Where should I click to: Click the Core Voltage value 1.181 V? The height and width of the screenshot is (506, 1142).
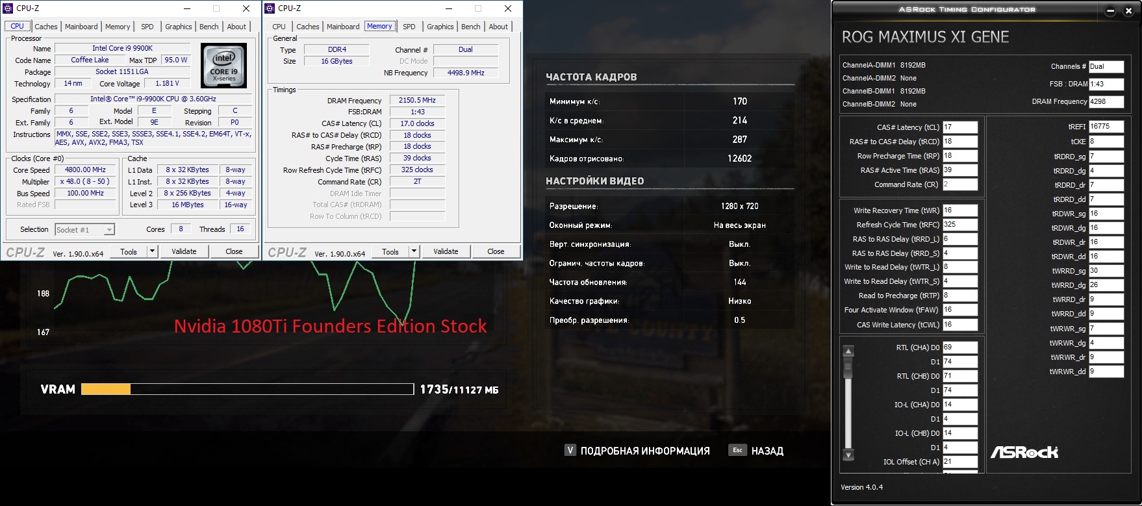[x=167, y=83]
